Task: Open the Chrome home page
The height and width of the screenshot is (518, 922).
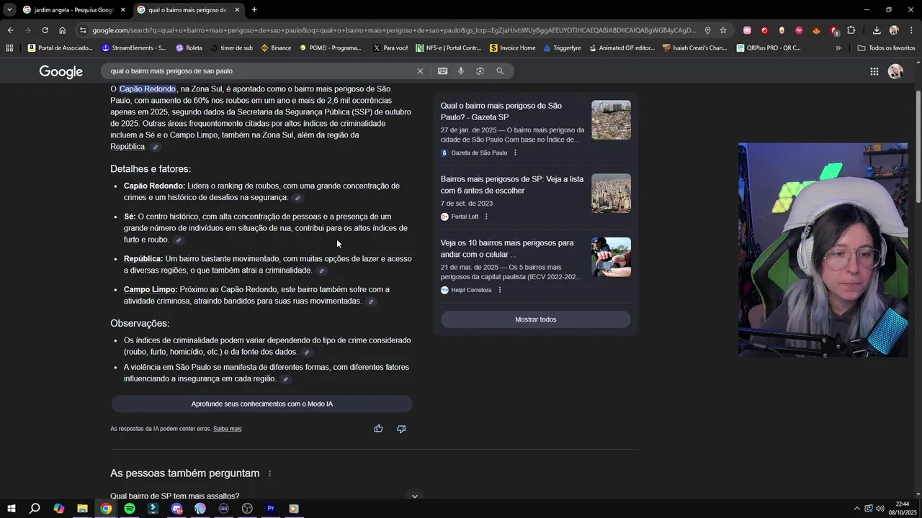Action: pyautogui.click(x=63, y=30)
